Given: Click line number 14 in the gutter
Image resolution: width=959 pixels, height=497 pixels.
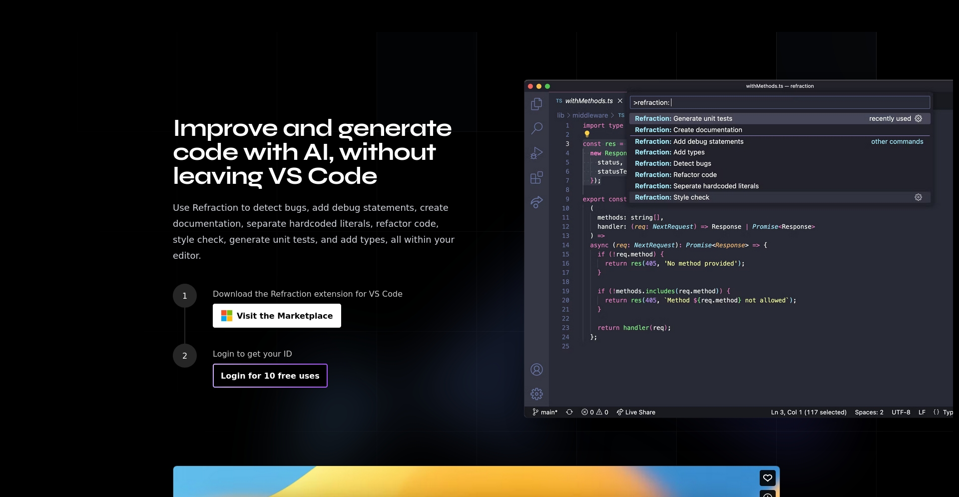Looking at the screenshot, I should 565,245.
